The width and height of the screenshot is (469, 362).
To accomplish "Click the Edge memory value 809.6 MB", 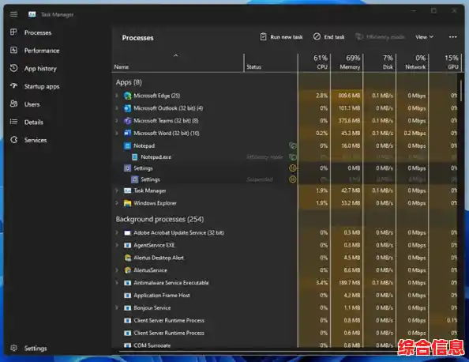I will tap(349, 96).
